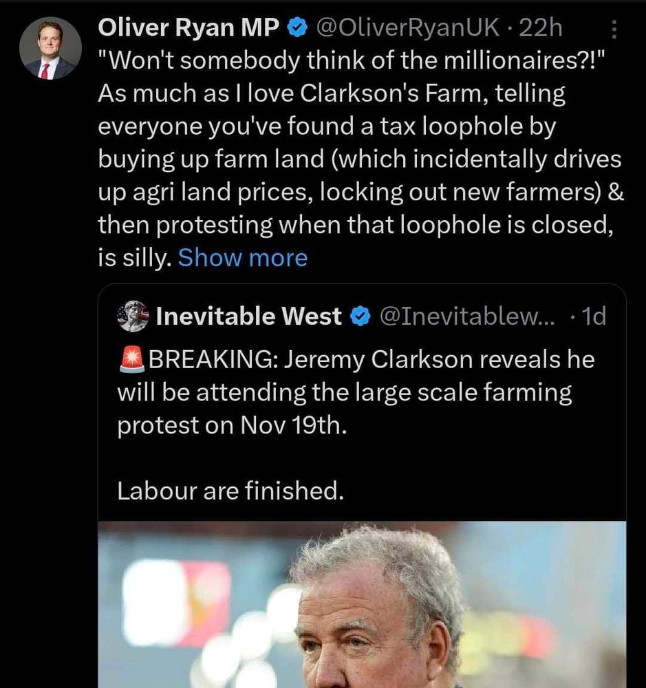This screenshot has width=646, height=688.
Task: Open the three-dot more options menu
Action: tap(614, 29)
